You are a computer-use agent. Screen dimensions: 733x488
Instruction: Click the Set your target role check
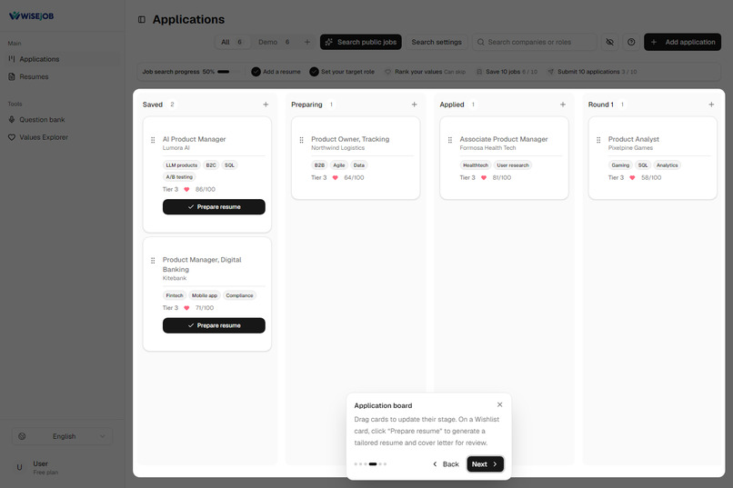pyautogui.click(x=314, y=72)
